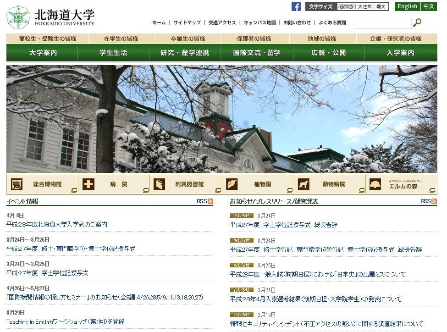This screenshot has height=332, width=447.
Task: Open the university's Facebook page icon
Action: (296, 6)
